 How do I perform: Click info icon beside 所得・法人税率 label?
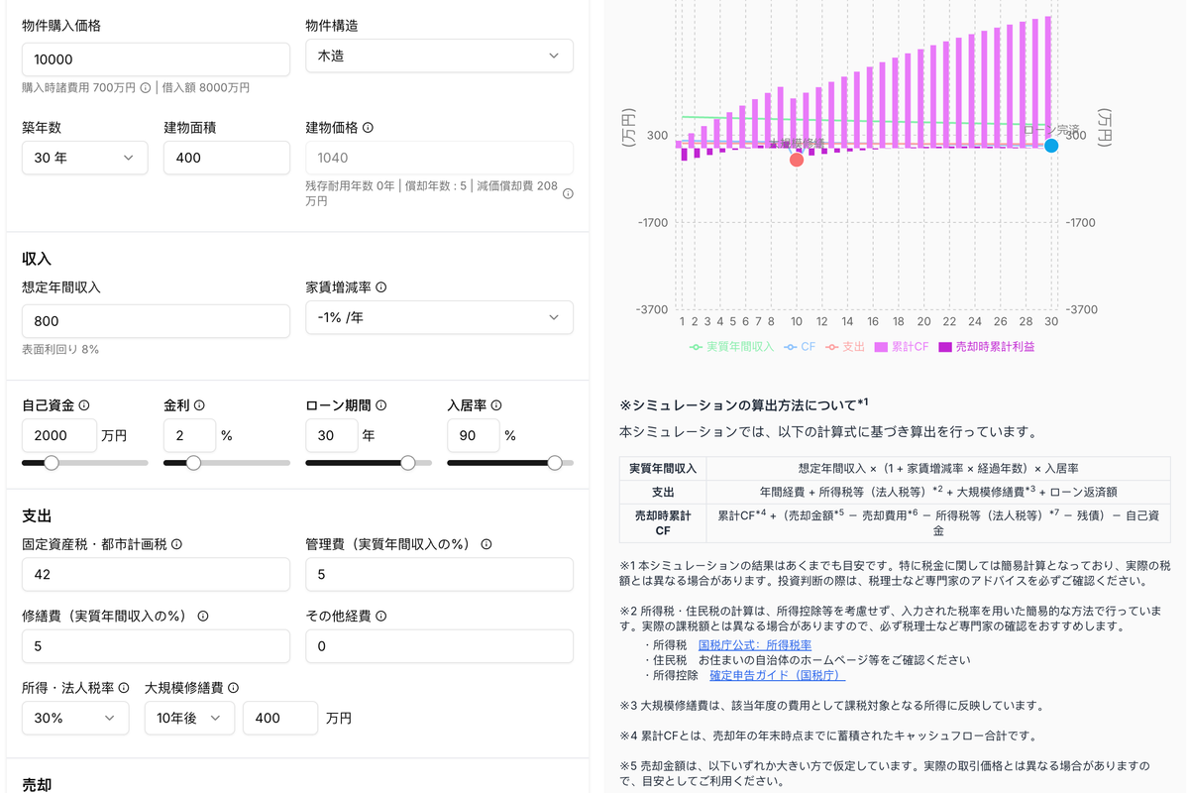pos(124,687)
